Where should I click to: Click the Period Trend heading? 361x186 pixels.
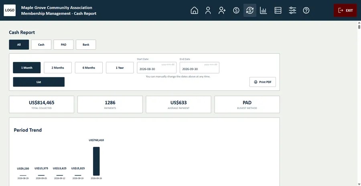point(28,130)
